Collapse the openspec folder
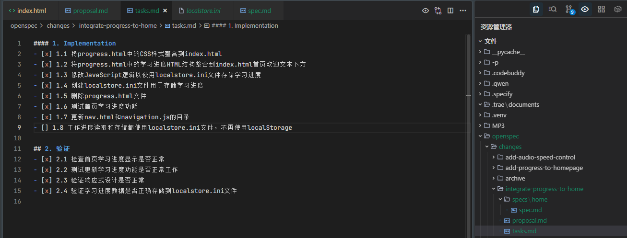 506,136
